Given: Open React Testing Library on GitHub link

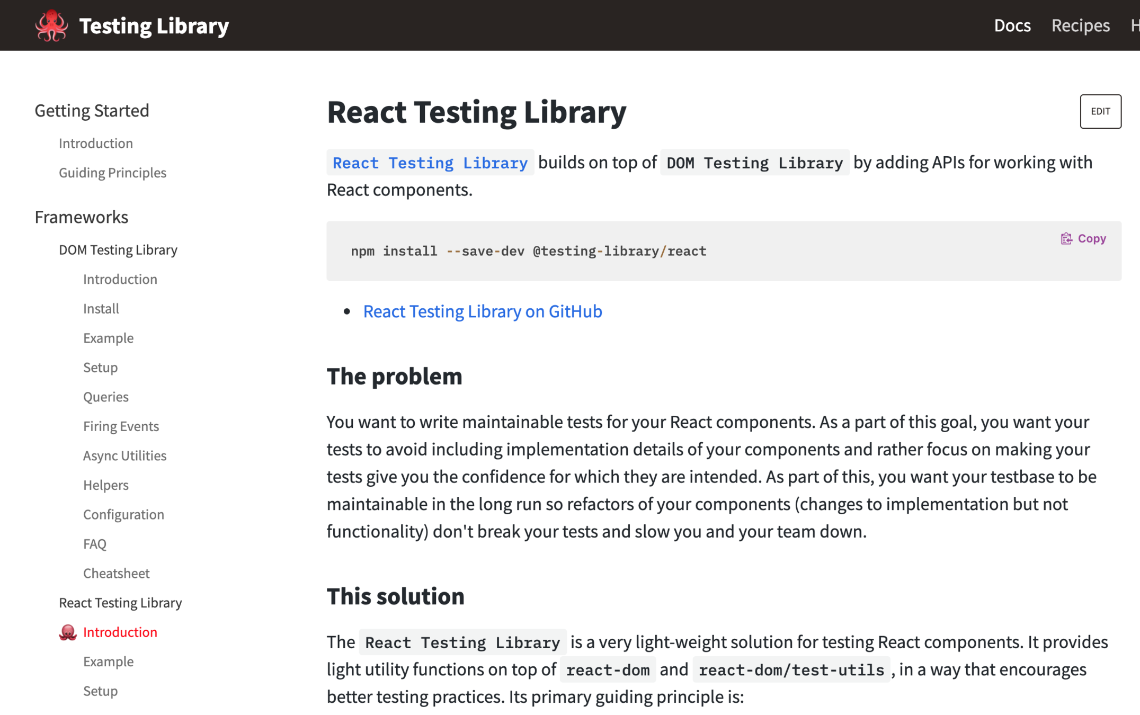Looking at the screenshot, I should click(x=482, y=311).
